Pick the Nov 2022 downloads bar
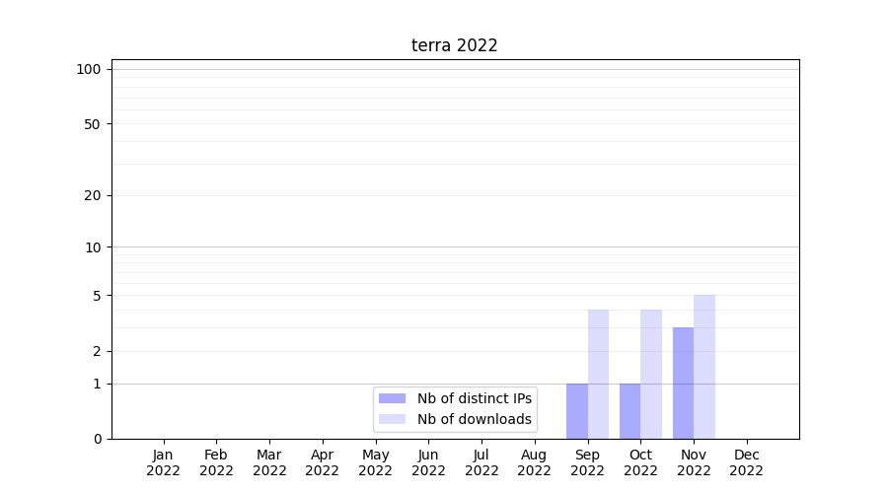The image size is (888, 493). click(x=704, y=367)
